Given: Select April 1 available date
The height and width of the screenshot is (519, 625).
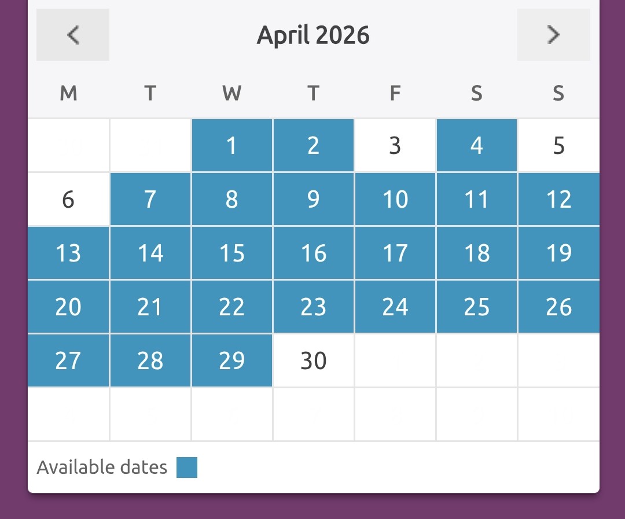Looking at the screenshot, I should coord(231,146).
